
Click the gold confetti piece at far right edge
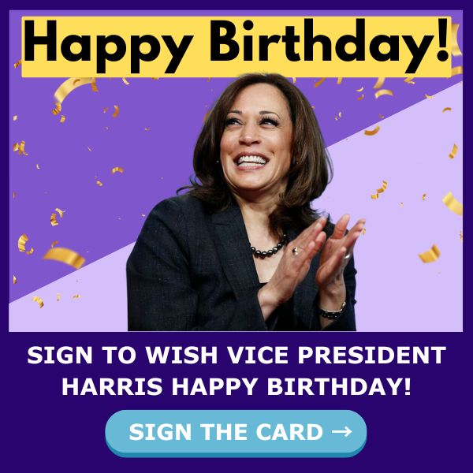[x=453, y=203]
